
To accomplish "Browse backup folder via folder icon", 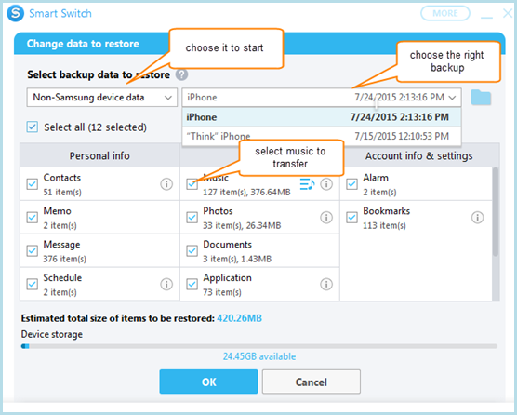I will (x=481, y=98).
